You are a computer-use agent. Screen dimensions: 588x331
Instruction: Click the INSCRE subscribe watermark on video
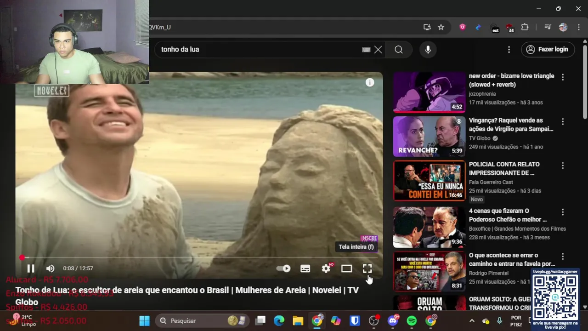(x=369, y=238)
